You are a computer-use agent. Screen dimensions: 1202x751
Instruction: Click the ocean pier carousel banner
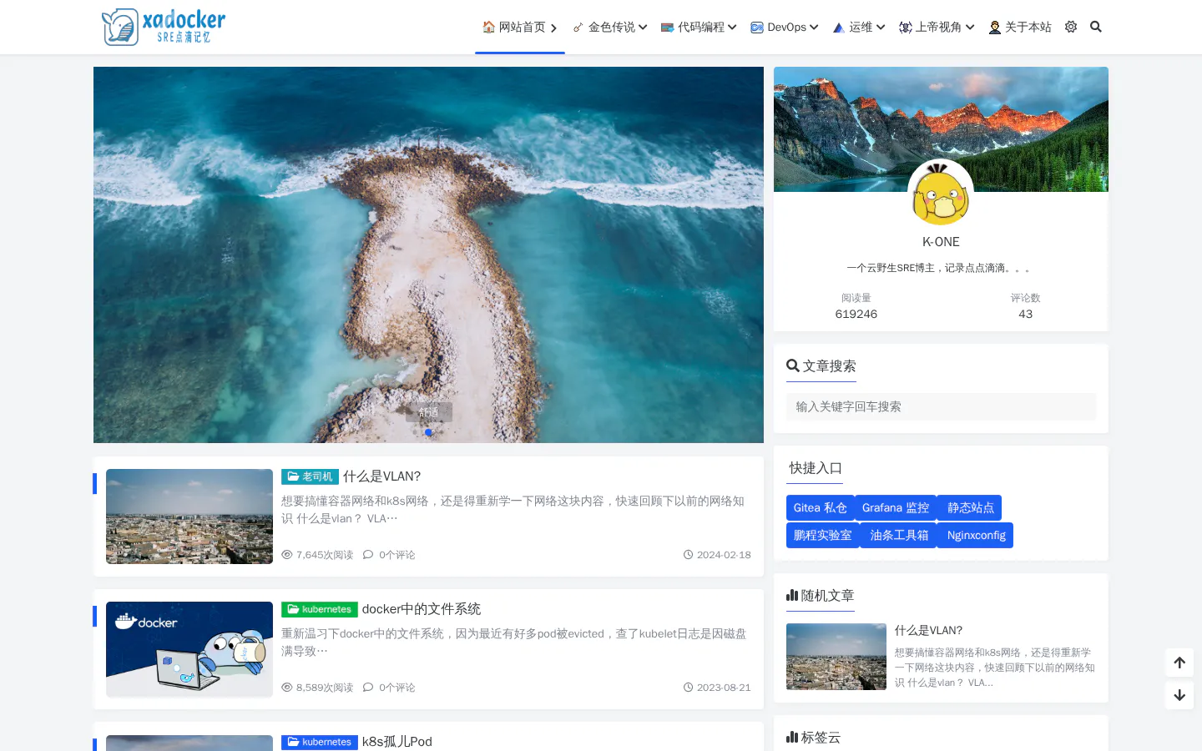pyautogui.click(x=428, y=255)
